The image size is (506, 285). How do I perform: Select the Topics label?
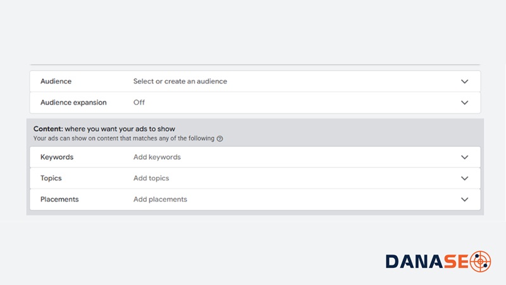tap(51, 178)
